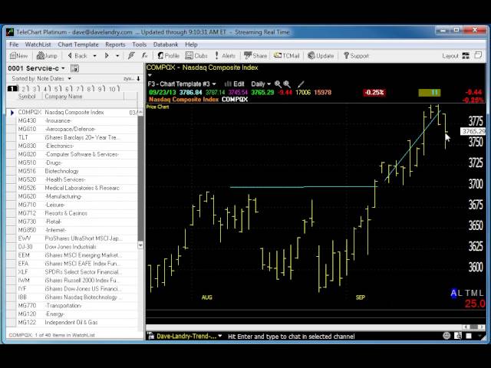The image size is (491, 368).
Task: Select the TLT iShares Barclays row
Action: [x=72, y=137]
